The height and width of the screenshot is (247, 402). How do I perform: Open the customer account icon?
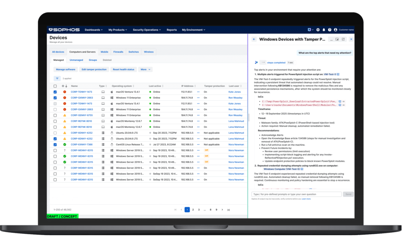[335, 30]
